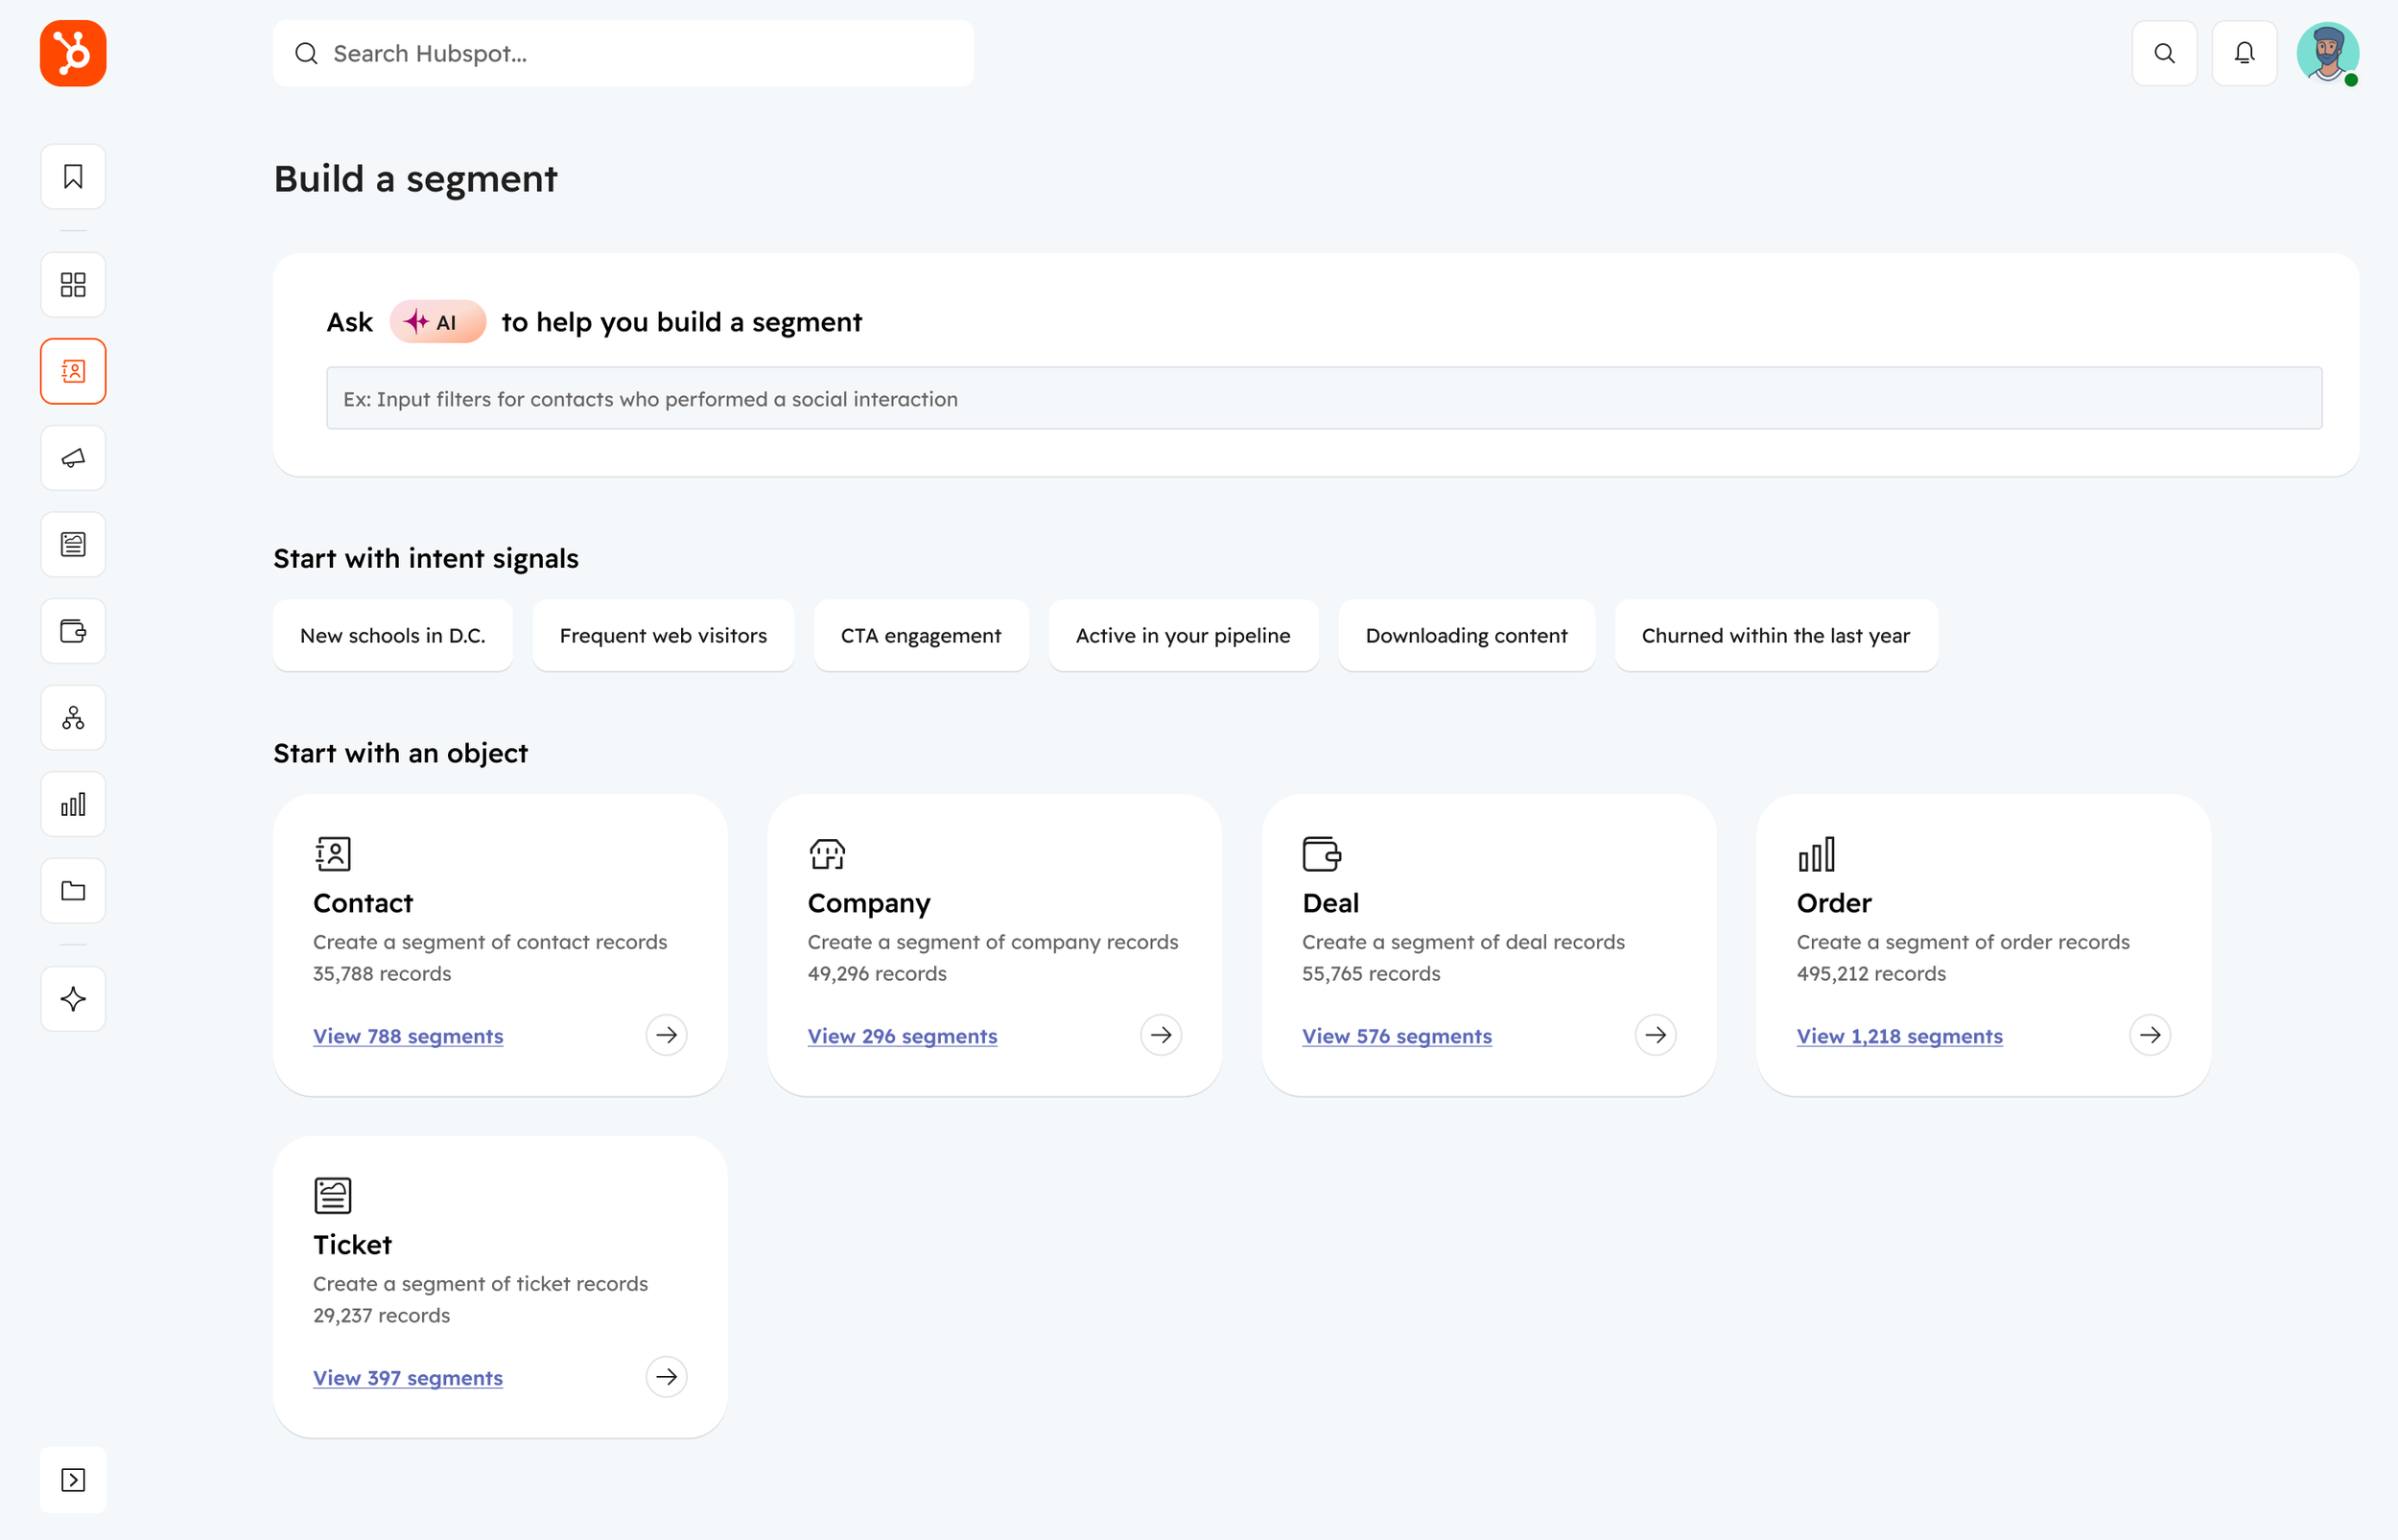This screenshot has width=2398, height=1540.
Task: Open the View 788 segments link
Action: click(x=408, y=1036)
